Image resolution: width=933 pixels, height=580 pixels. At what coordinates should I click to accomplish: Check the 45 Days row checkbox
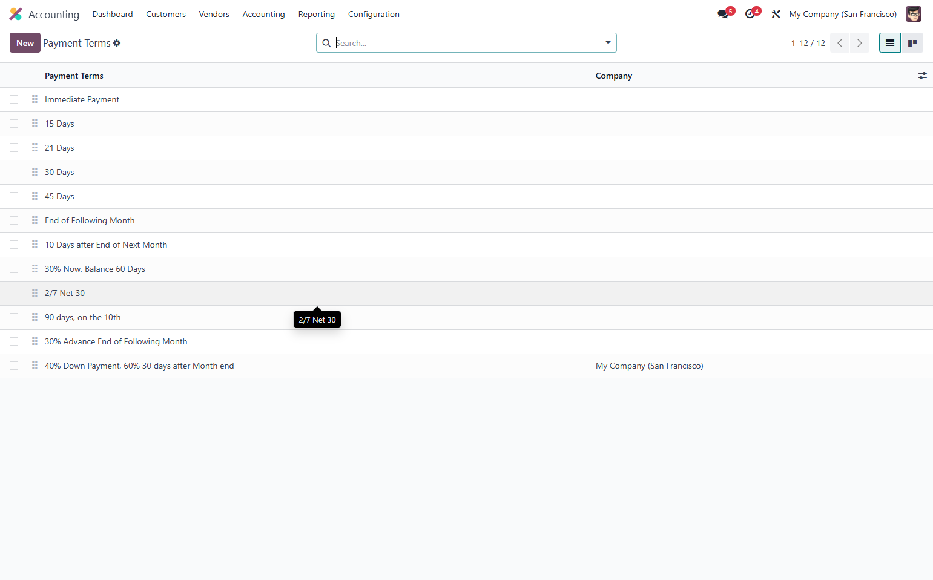pyautogui.click(x=14, y=196)
